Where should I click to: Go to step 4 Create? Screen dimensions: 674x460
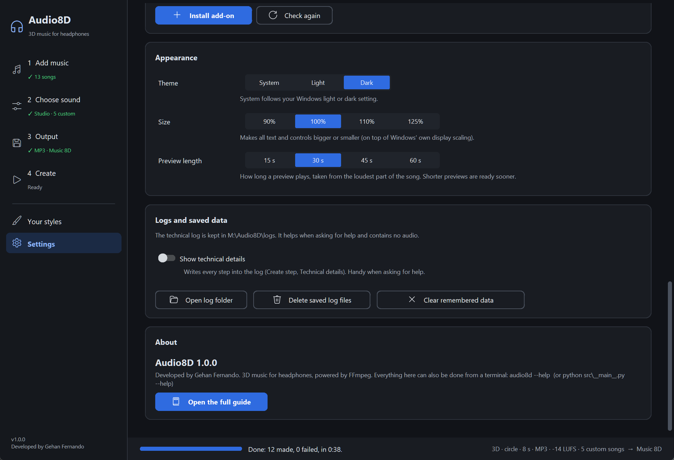(64, 180)
